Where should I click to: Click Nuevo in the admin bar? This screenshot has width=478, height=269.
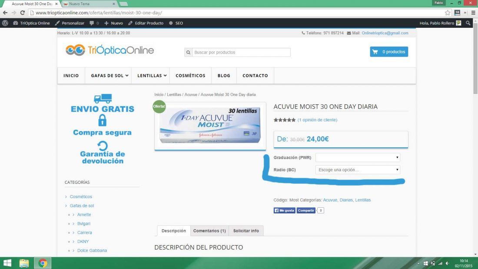tap(114, 23)
